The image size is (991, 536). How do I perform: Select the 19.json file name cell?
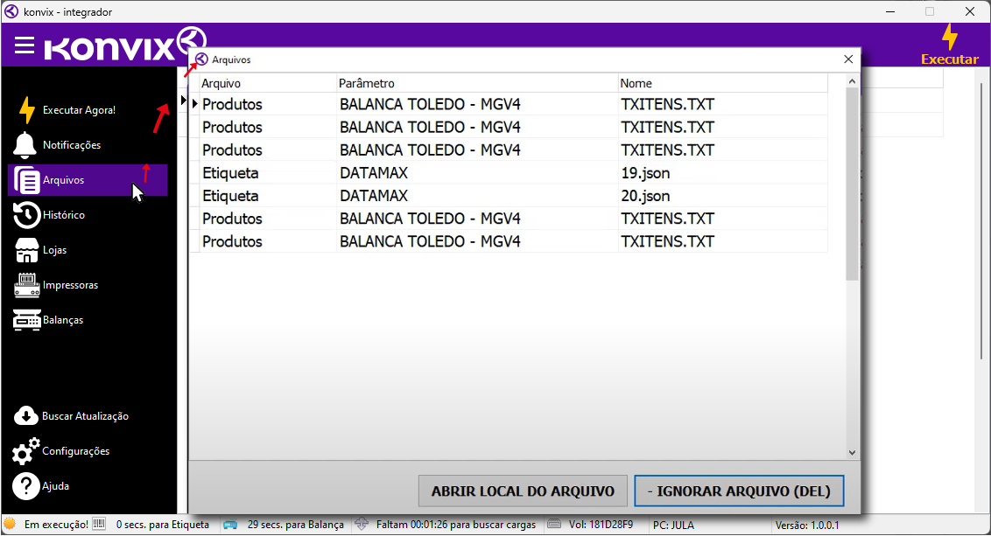point(722,173)
